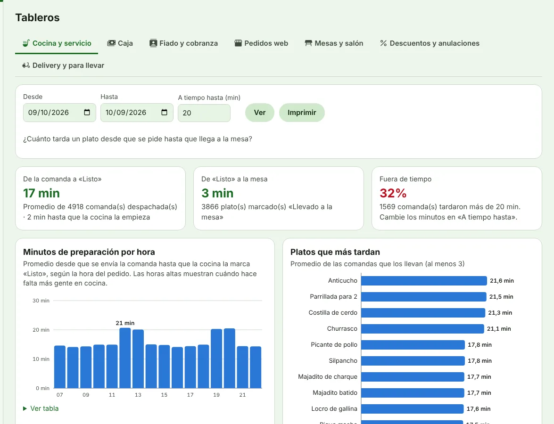Screen dimensions: 554x424
Task: Click the Churrasco bar
Action: (422, 329)
